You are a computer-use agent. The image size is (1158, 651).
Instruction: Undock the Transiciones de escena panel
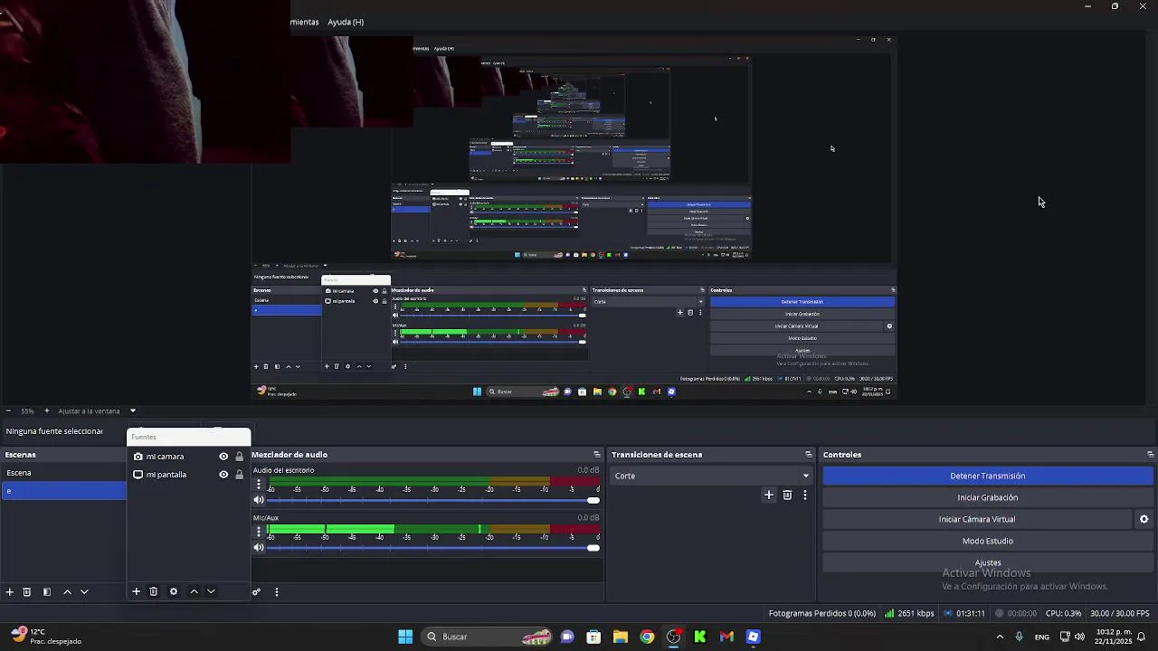[809, 455]
